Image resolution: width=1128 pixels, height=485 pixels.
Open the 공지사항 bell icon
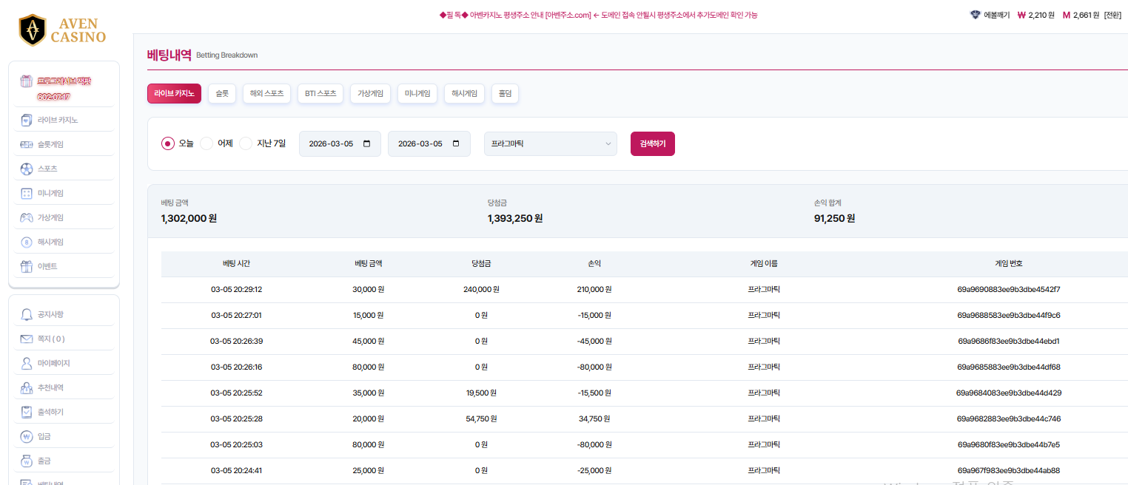click(x=27, y=315)
